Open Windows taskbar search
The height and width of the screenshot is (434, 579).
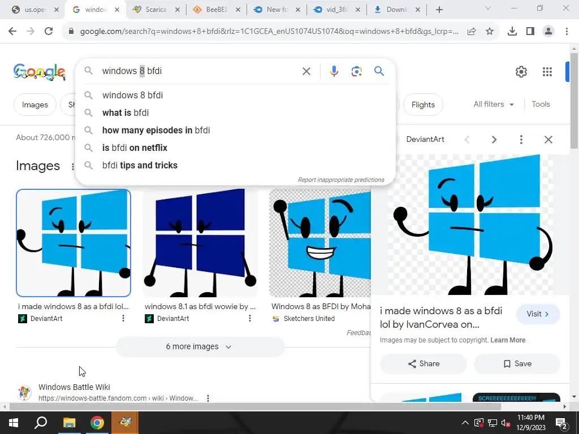tap(41, 423)
